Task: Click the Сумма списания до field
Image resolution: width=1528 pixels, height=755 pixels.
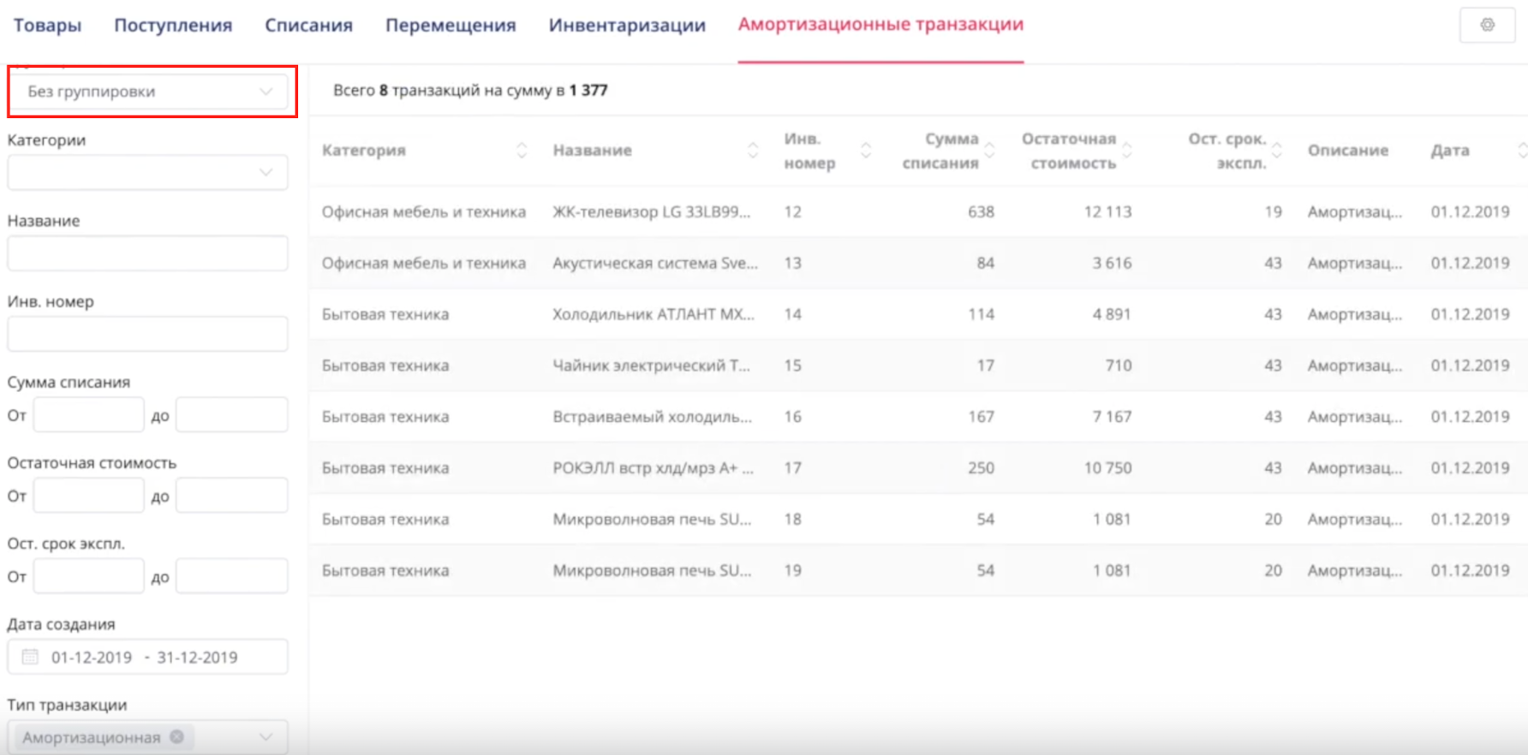Action: [231, 415]
